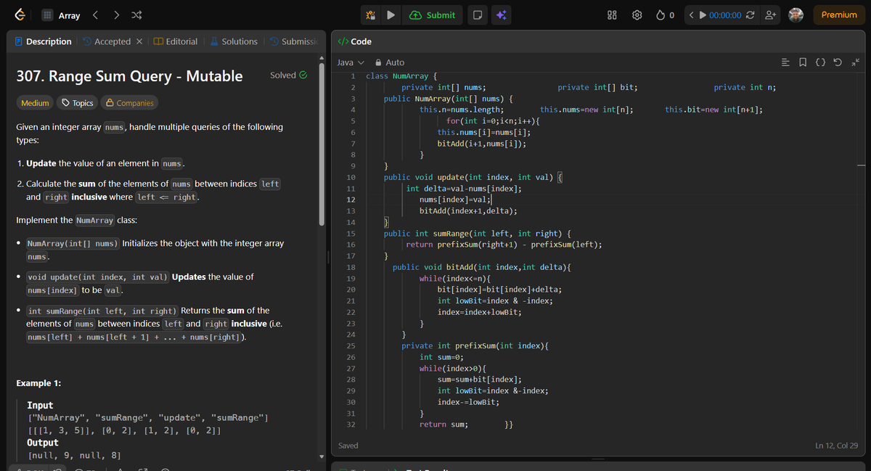Click the 'return sum;' code line
Screen dimensions: 871x471
443,425
